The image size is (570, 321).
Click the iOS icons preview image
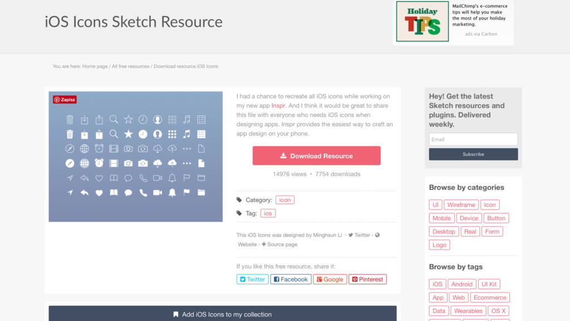click(136, 157)
